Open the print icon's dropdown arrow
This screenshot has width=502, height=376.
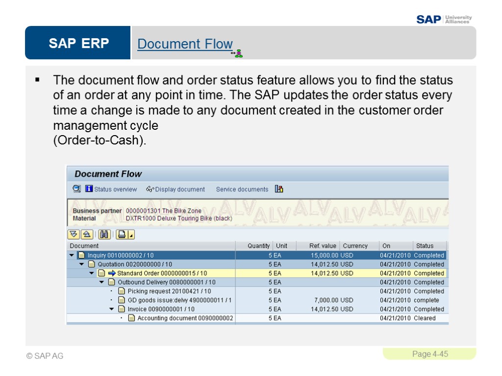[131, 235]
